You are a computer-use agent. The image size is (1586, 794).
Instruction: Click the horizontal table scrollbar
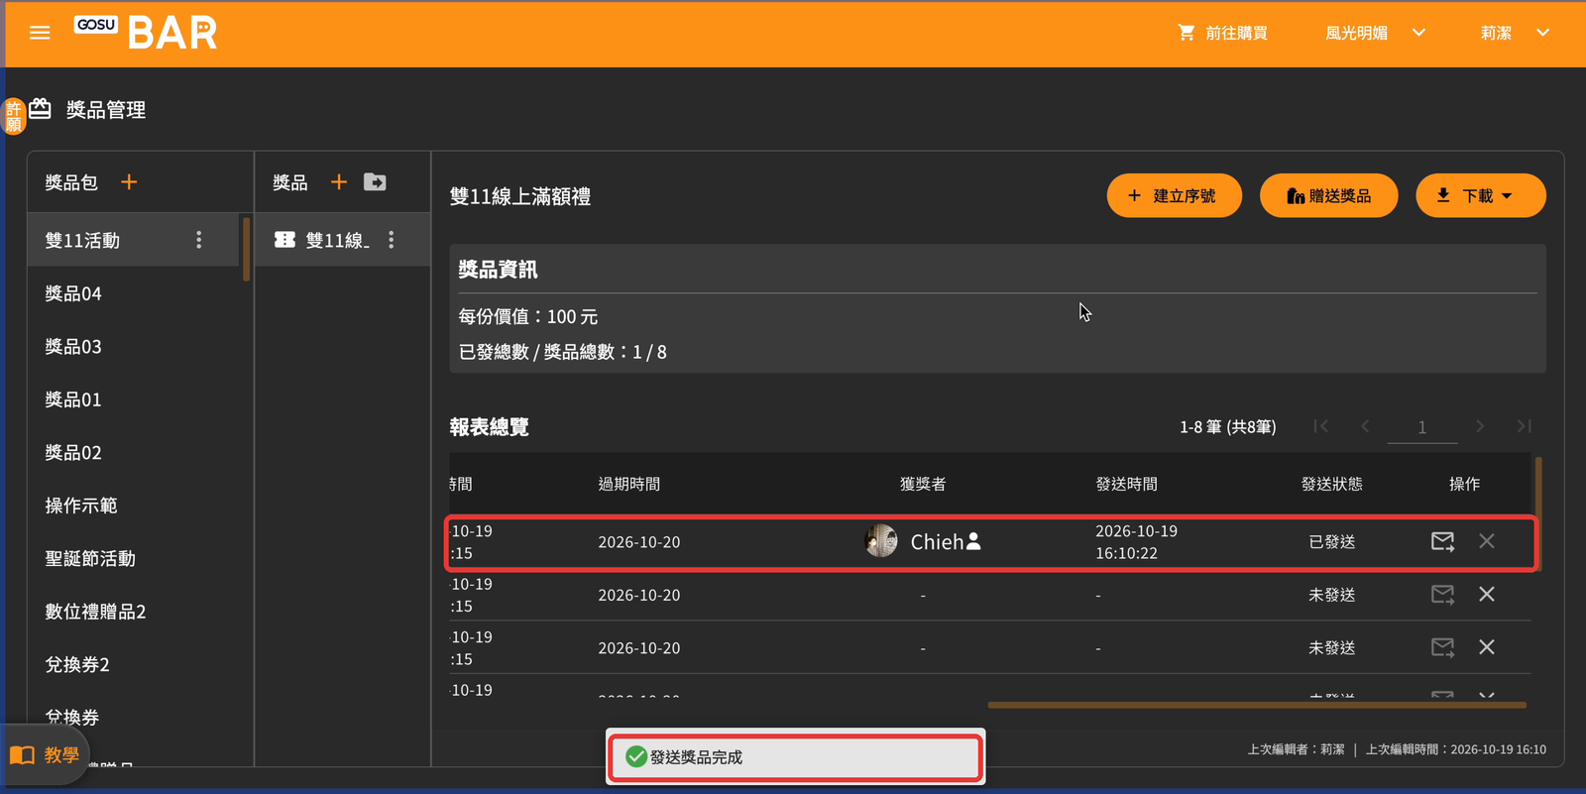tap(1257, 705)
